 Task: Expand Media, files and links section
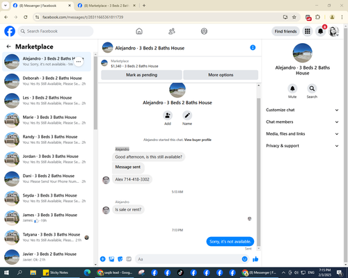pyautogui.click(x=302, y=134)
